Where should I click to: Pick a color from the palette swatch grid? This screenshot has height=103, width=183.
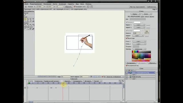[141, 56]
